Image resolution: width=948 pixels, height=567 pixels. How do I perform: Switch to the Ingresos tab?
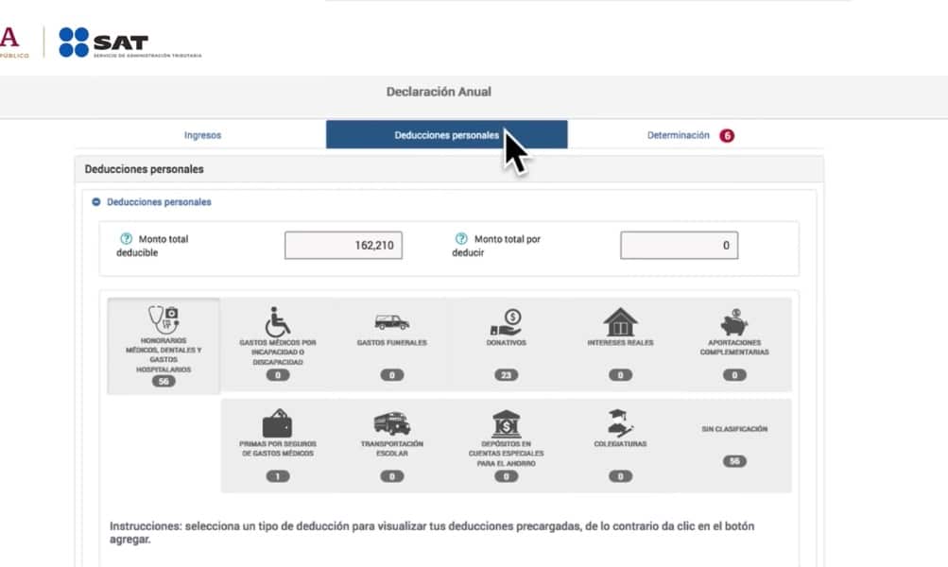click(x=202, y=135)
